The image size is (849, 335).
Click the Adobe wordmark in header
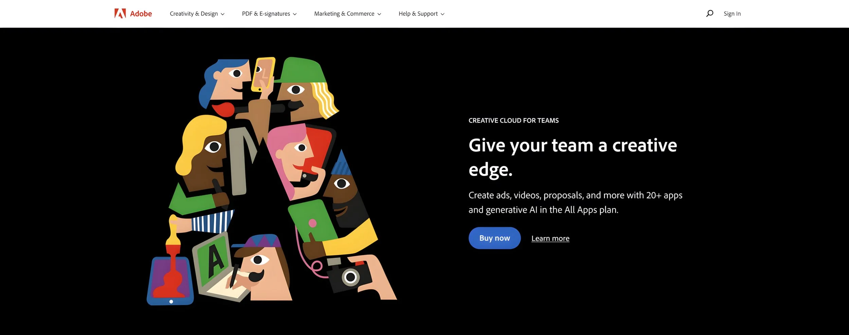pos(141,14)
